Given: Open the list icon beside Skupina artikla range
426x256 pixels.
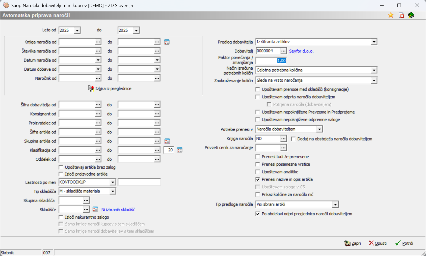Looking at the screenshot, I should pos(167,141).
